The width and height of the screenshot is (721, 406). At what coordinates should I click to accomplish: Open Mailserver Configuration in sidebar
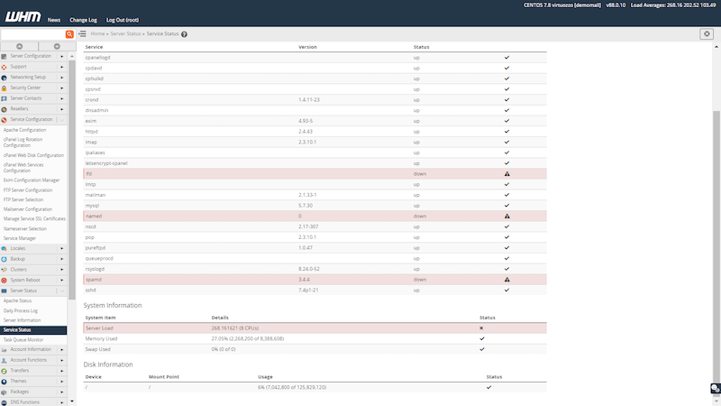(x=28, y=209)
